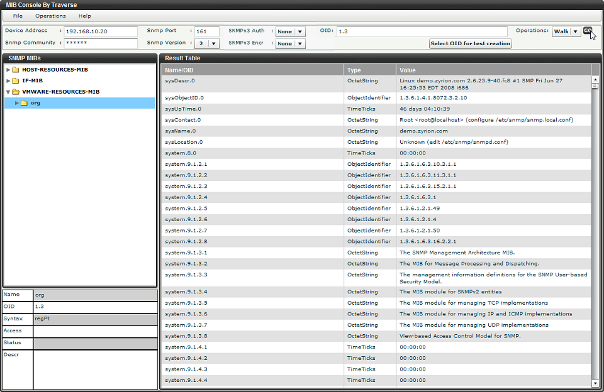The width and height of the screenshot is (604, 392).
Task: Click the HOST-RESOURCES-MIB folder icon
Action: [x=15, y=70]
